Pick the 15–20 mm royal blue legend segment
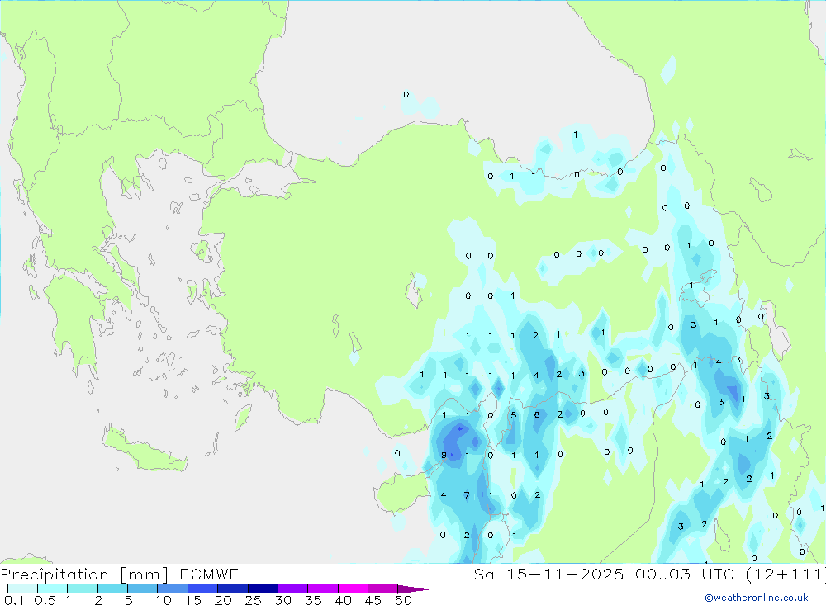The image size is (826, 605). 203,588
